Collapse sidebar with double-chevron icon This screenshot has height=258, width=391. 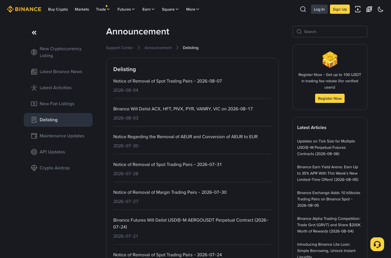pos(34,33)
